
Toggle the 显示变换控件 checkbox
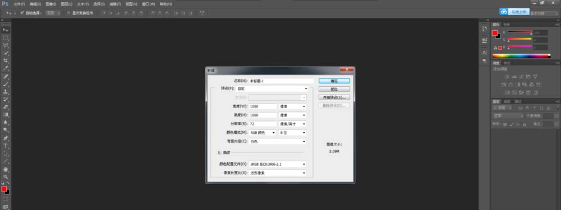pos(68,13)
